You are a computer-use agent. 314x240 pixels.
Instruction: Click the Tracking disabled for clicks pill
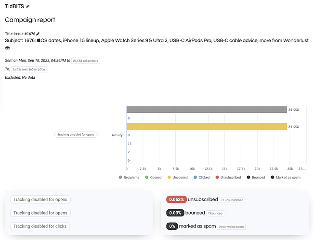(x=40, y=226)
